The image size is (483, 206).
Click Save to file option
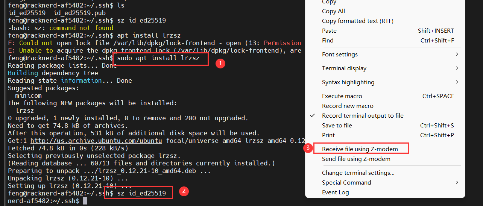click(337, 126)
